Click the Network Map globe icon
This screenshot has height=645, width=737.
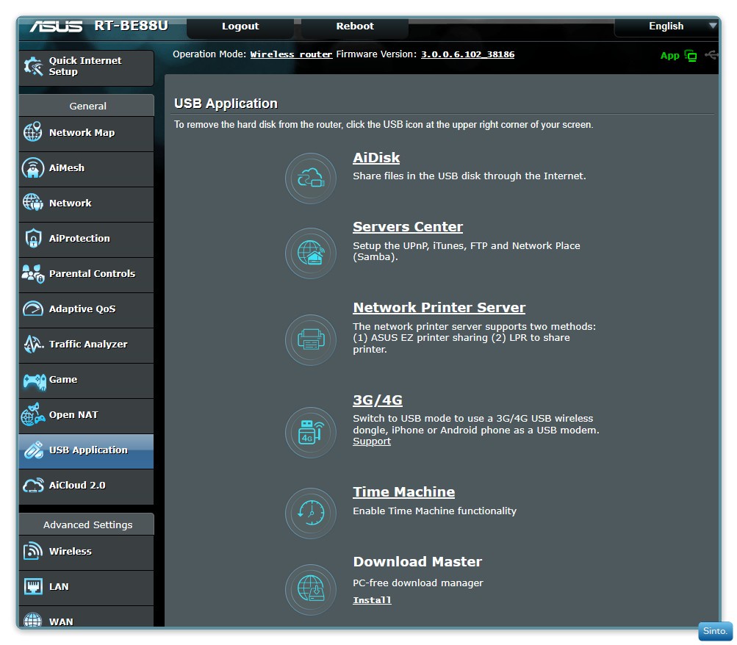(x=33, y=132)
